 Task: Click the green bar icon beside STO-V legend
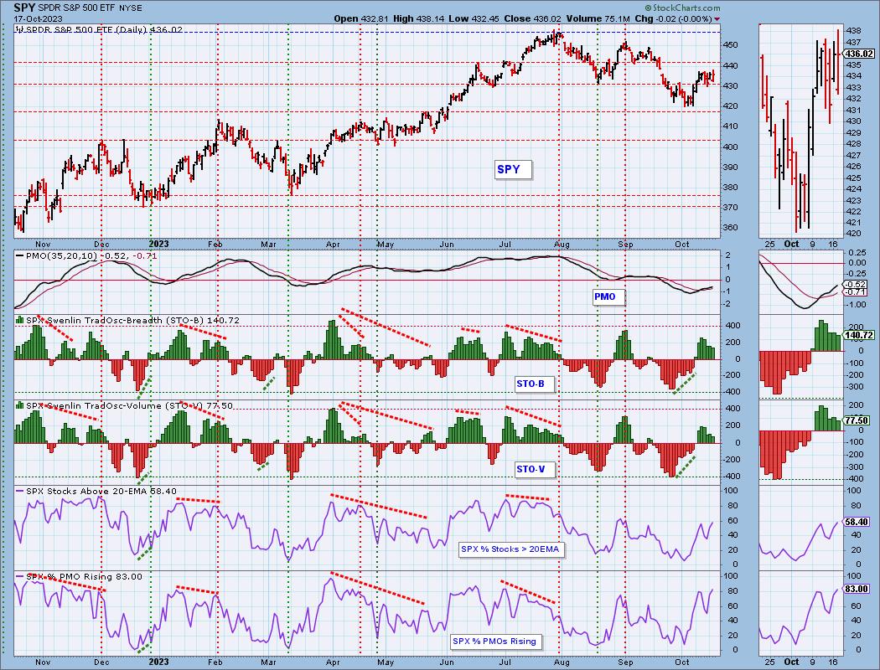[x=19, y=405]
